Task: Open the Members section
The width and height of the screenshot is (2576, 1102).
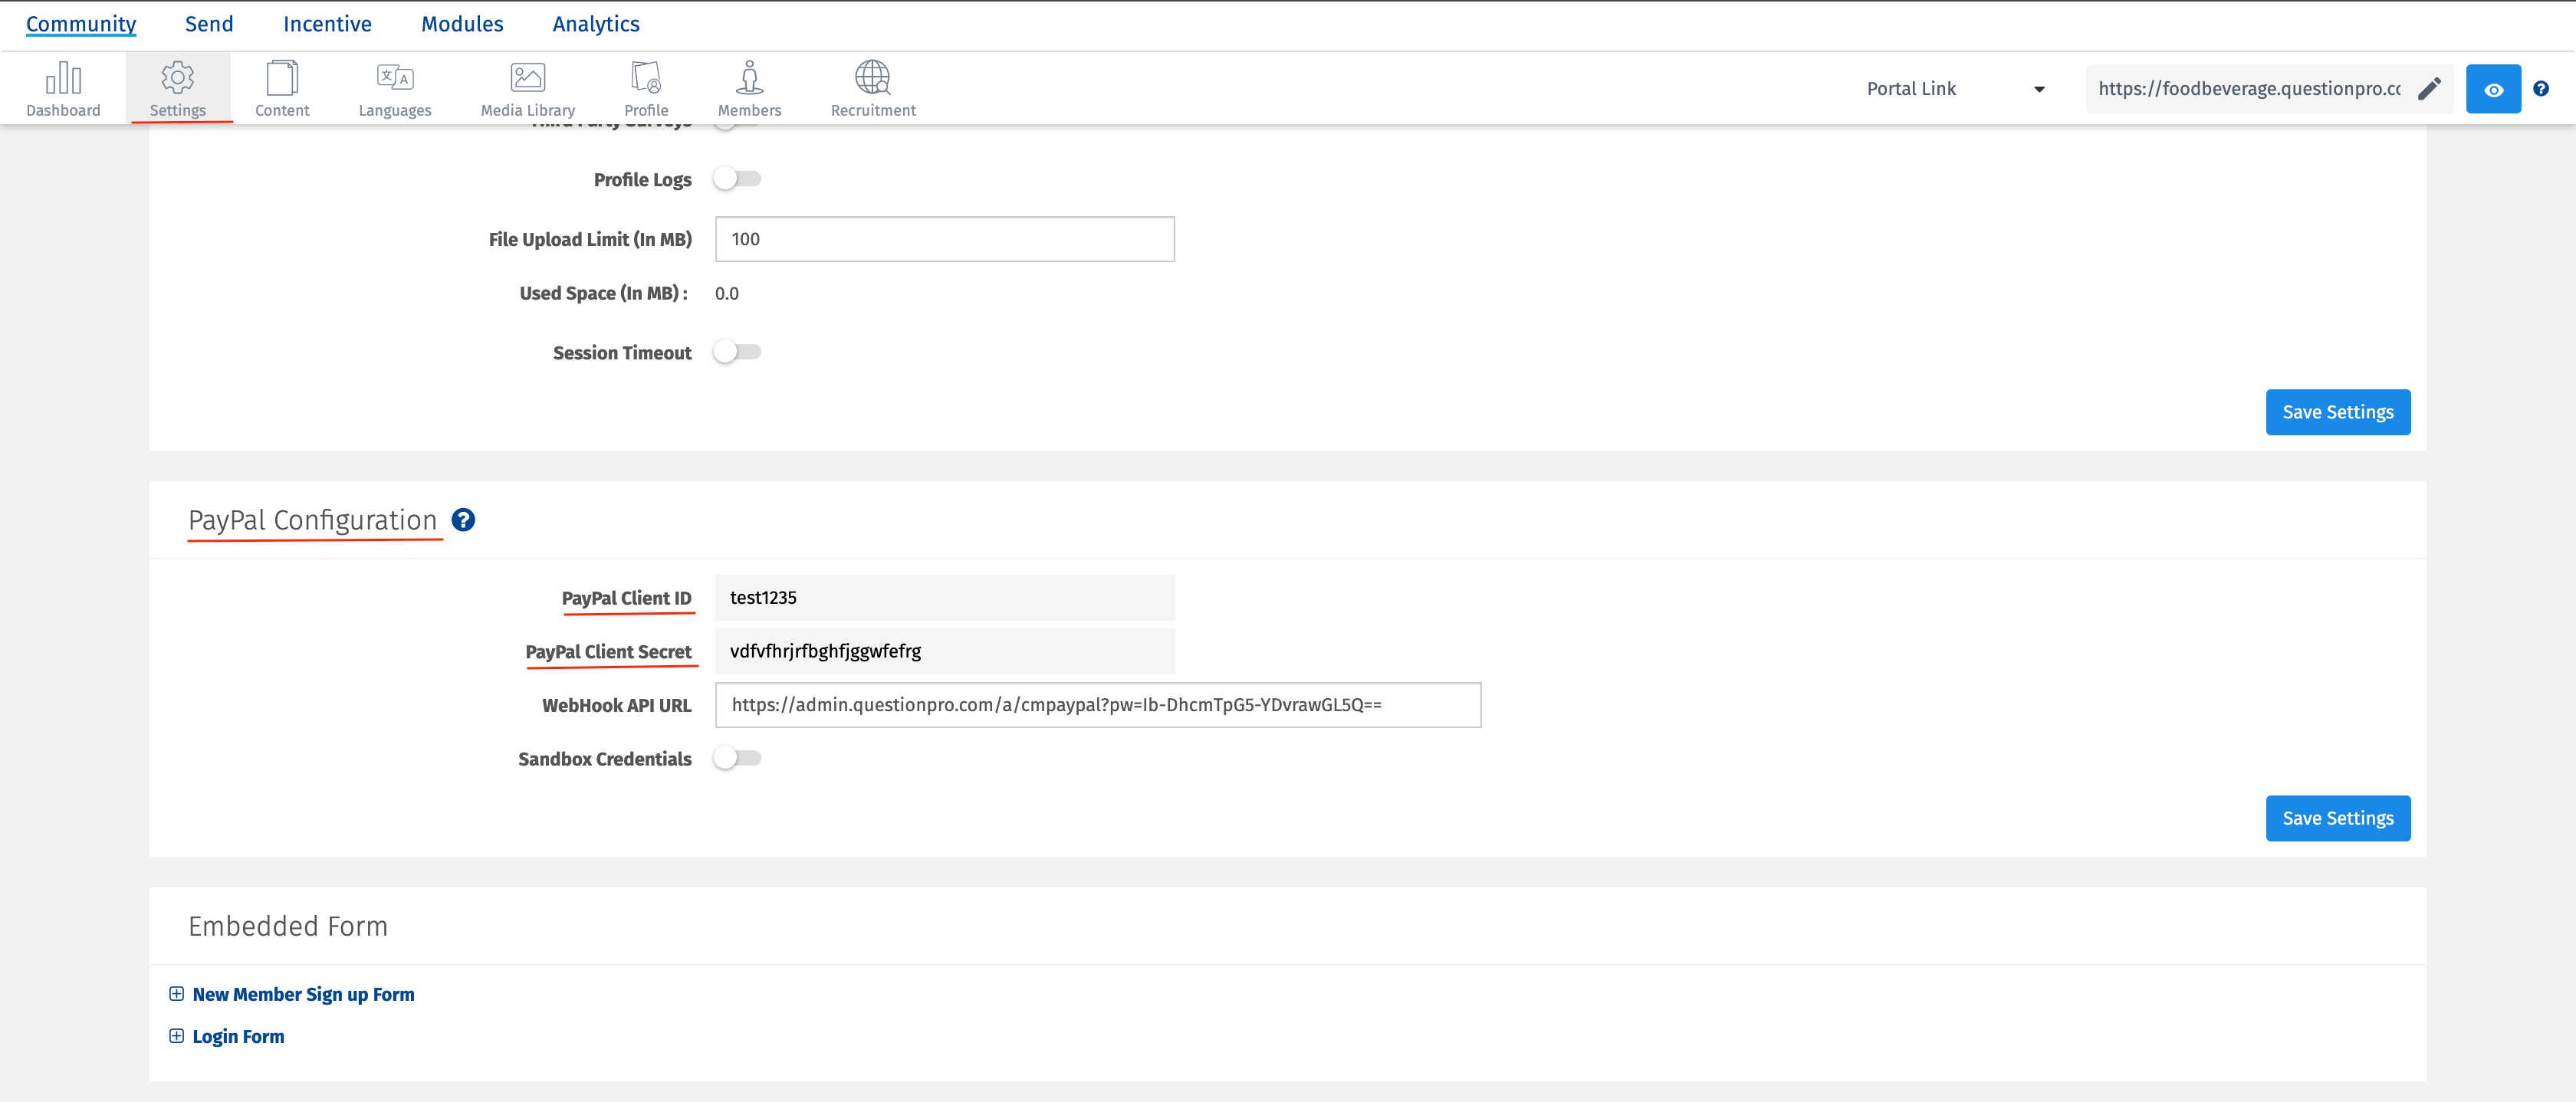Action: [x=749, y=88]
